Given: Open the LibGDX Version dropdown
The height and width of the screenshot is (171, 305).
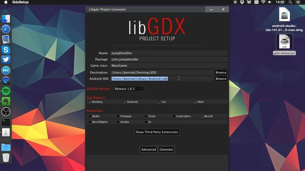Looking at the screenshot, I should click(x=129, y=89).
